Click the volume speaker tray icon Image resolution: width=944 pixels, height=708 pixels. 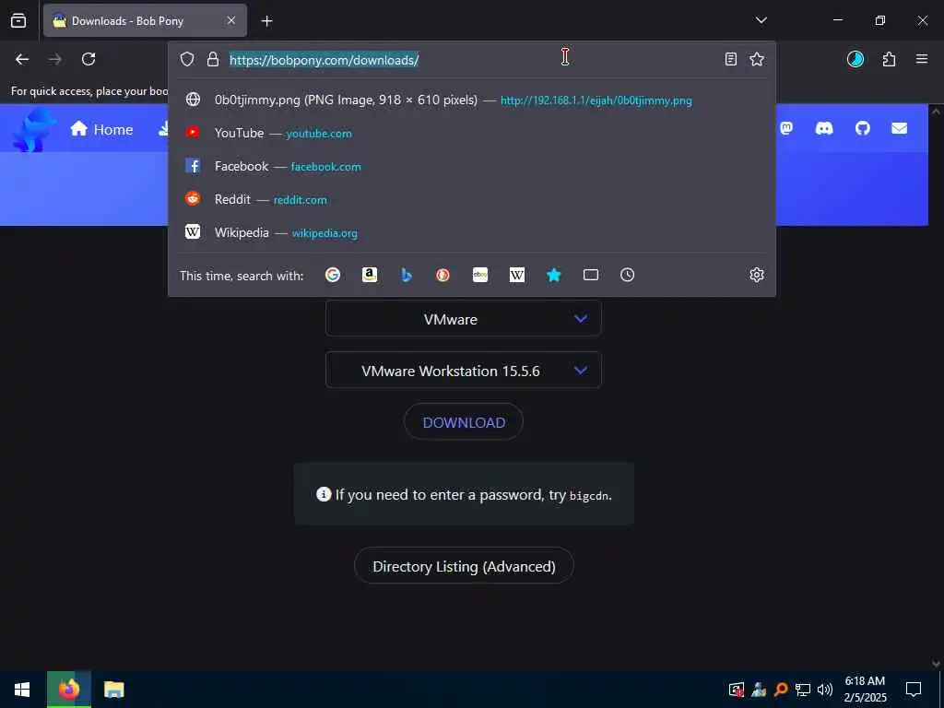(x=824, y=690)
